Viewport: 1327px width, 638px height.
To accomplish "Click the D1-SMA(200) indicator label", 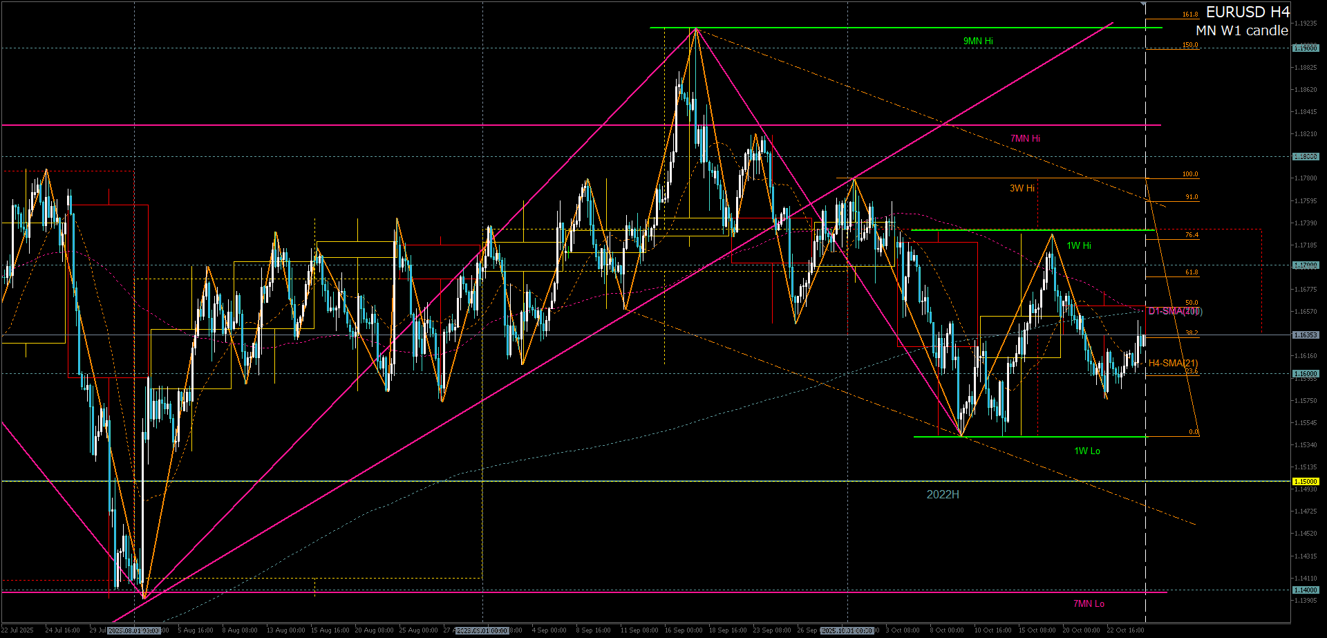I will (x=1175, y=312).
